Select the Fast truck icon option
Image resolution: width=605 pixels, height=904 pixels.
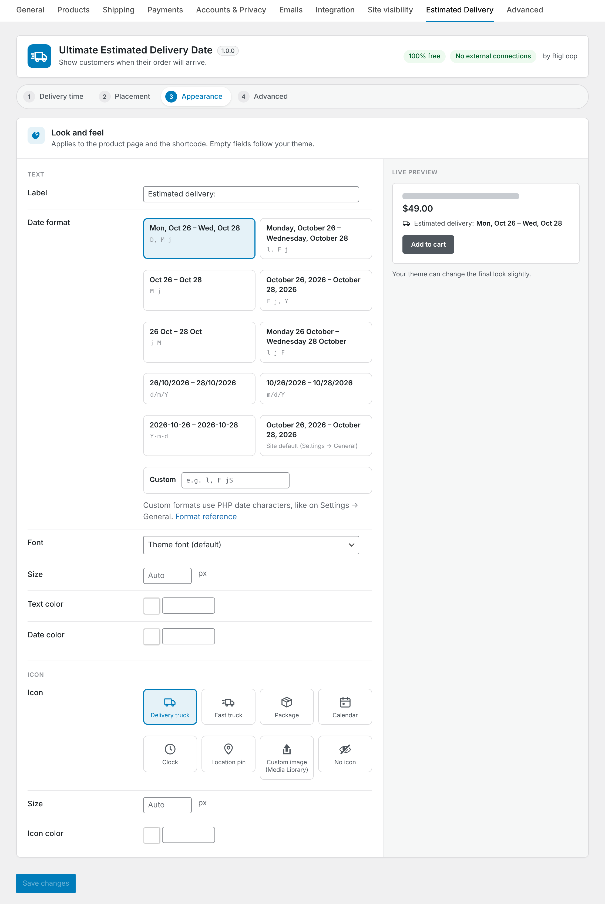[x=228, y=706]
